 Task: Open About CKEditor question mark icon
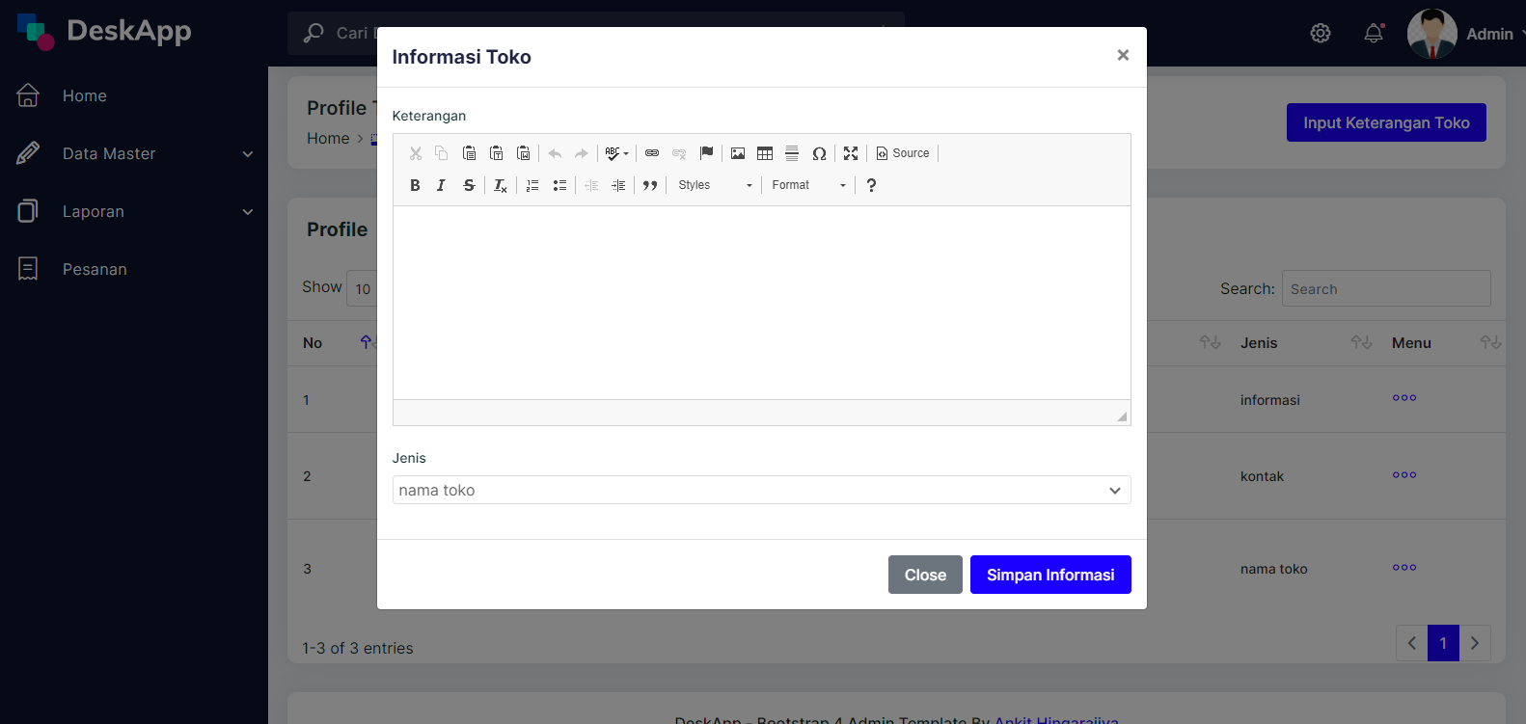click(871, 185)
